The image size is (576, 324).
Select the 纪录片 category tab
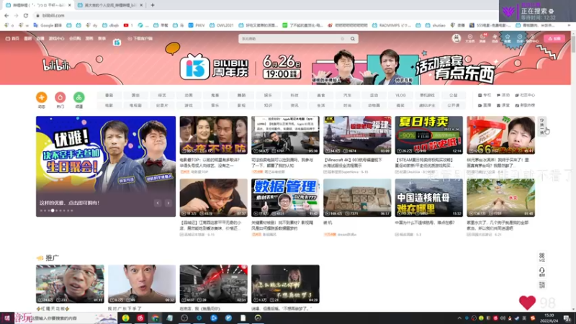click(x=162, y=105)
